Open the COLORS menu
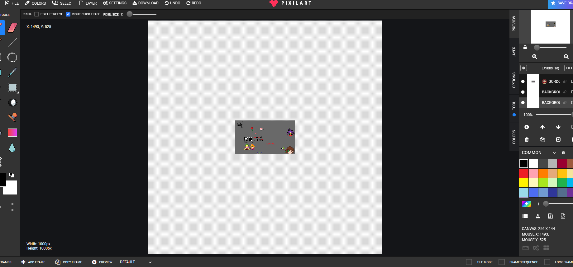This screenshot has height=267, width=573. [35, 3]
